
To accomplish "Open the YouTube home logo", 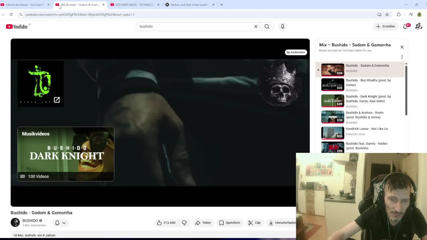I will point(17,26).
